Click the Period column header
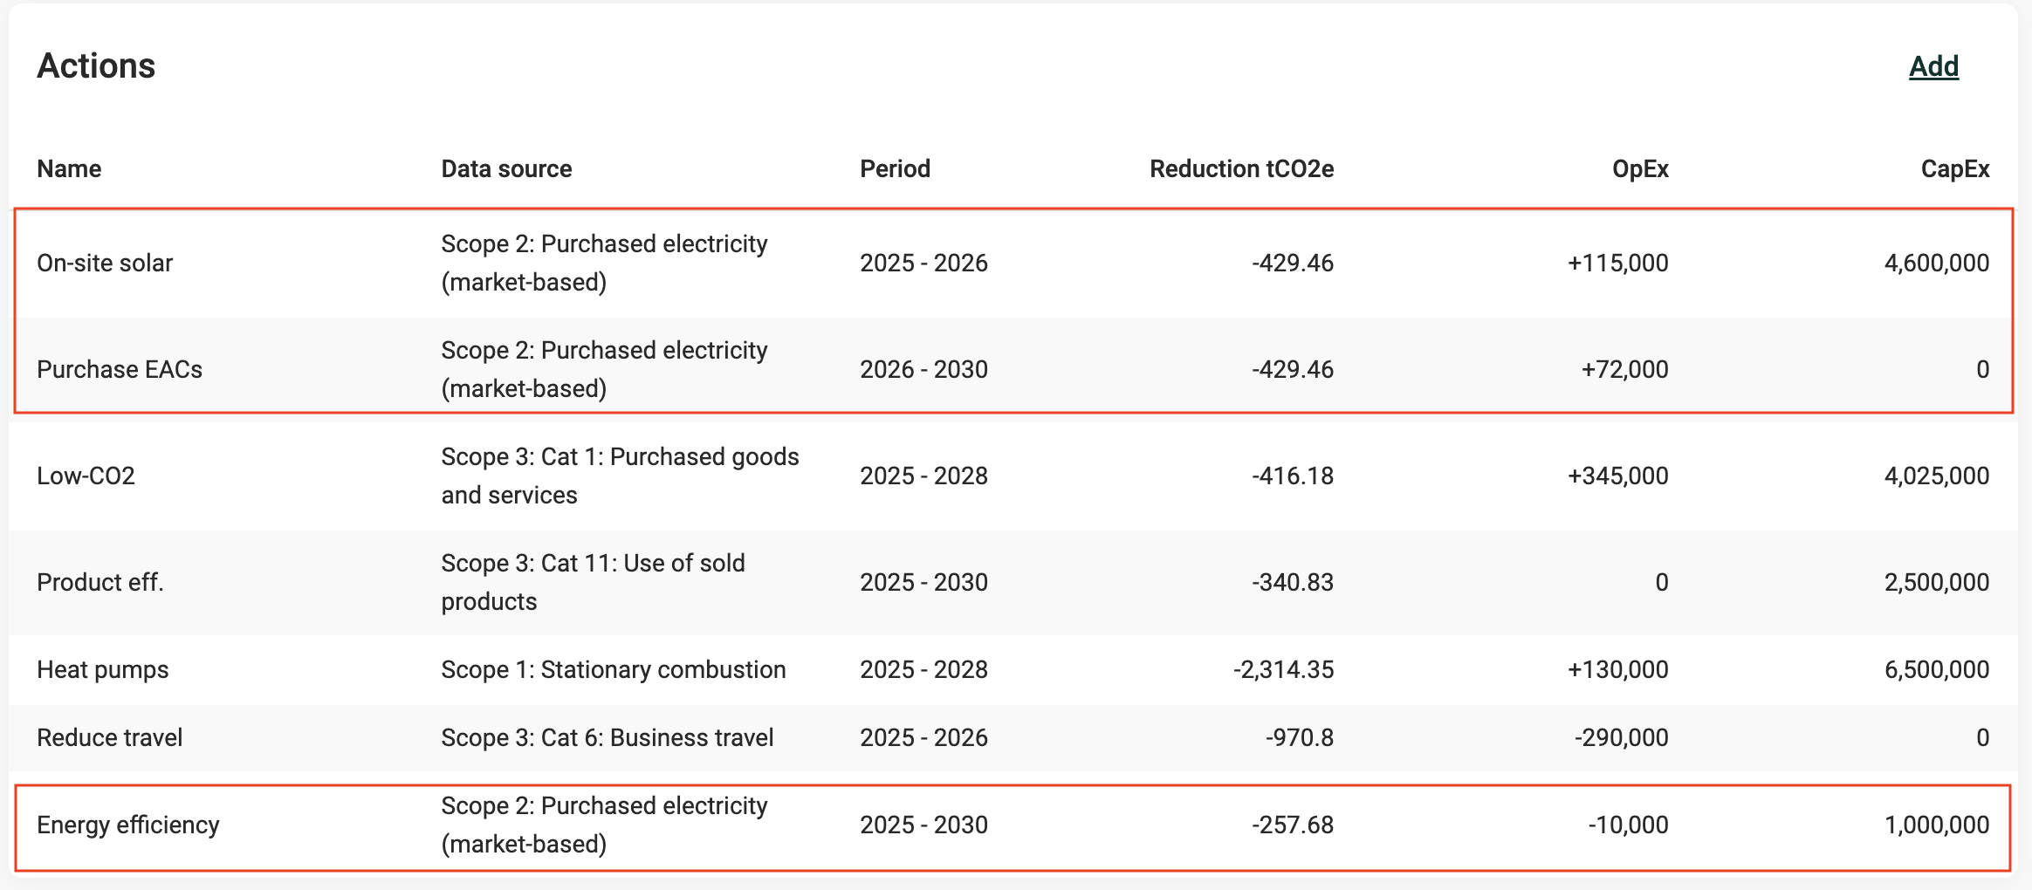2032x890 pixels. point(895,168)
